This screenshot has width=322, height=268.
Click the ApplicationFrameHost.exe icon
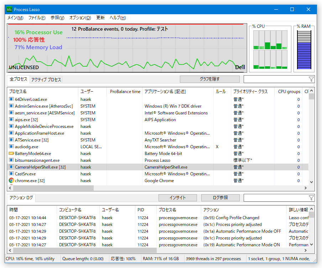pos(11,133)
